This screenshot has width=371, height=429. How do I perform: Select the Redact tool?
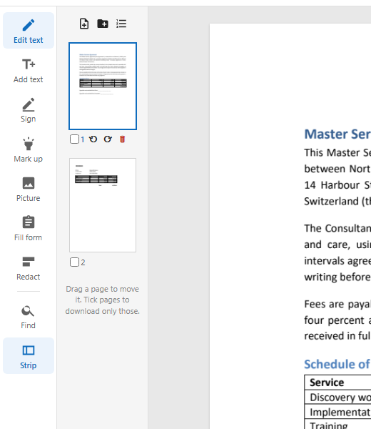[x=29, y=268]
